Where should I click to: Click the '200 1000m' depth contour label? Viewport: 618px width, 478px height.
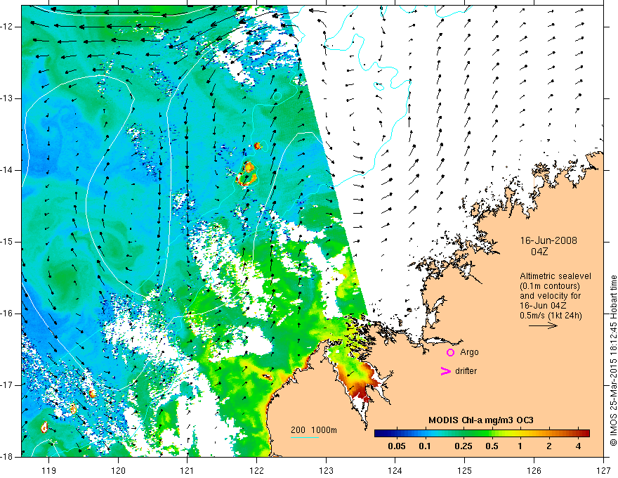(x=314, y=430)
